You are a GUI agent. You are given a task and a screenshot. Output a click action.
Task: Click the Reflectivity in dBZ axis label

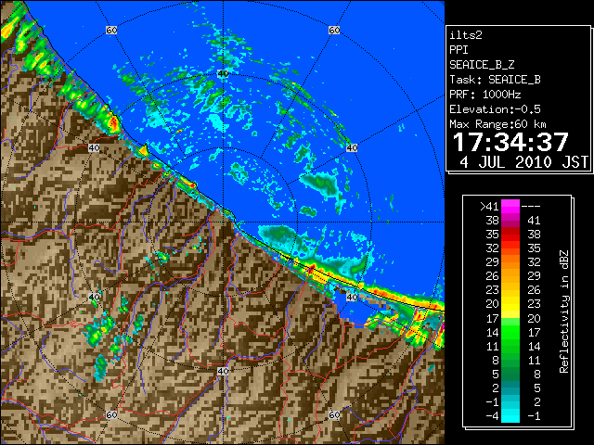(x=564, y=311)
